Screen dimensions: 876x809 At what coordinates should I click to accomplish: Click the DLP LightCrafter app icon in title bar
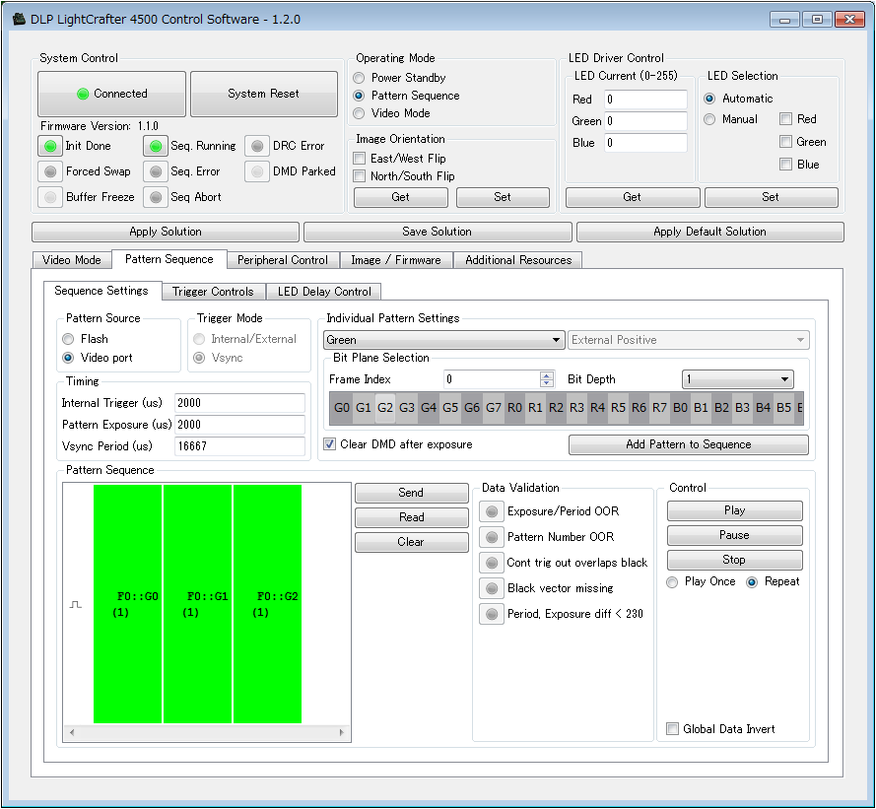19,19
